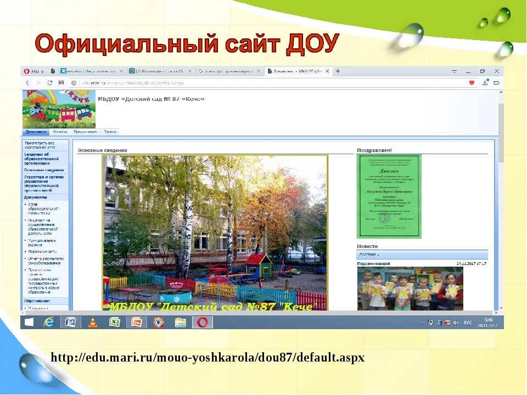Image resolution: width=527 pixels, height=395 pixels.
Task: Click the green Диплом certificate image
Action: pos(389,196)
